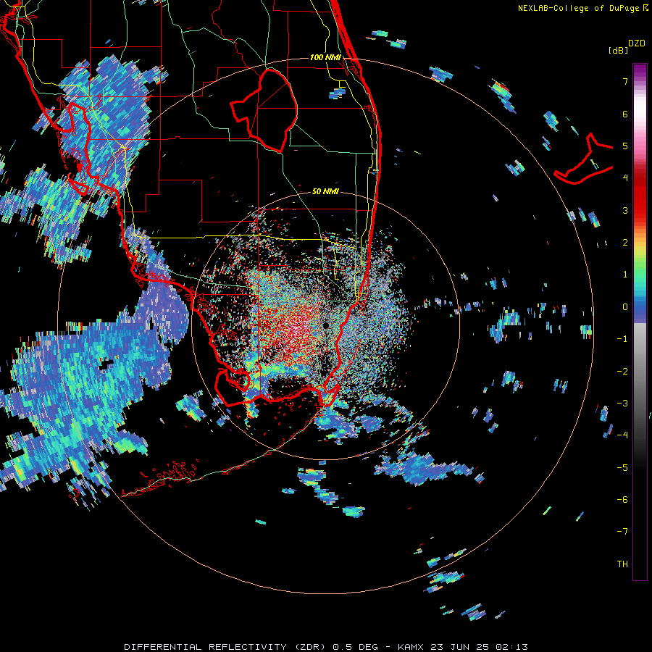This screenshot has width=652, height=652.
Task: Click the TH threshold label on scale
Action: pyautogui.click(x=622, y=564)
